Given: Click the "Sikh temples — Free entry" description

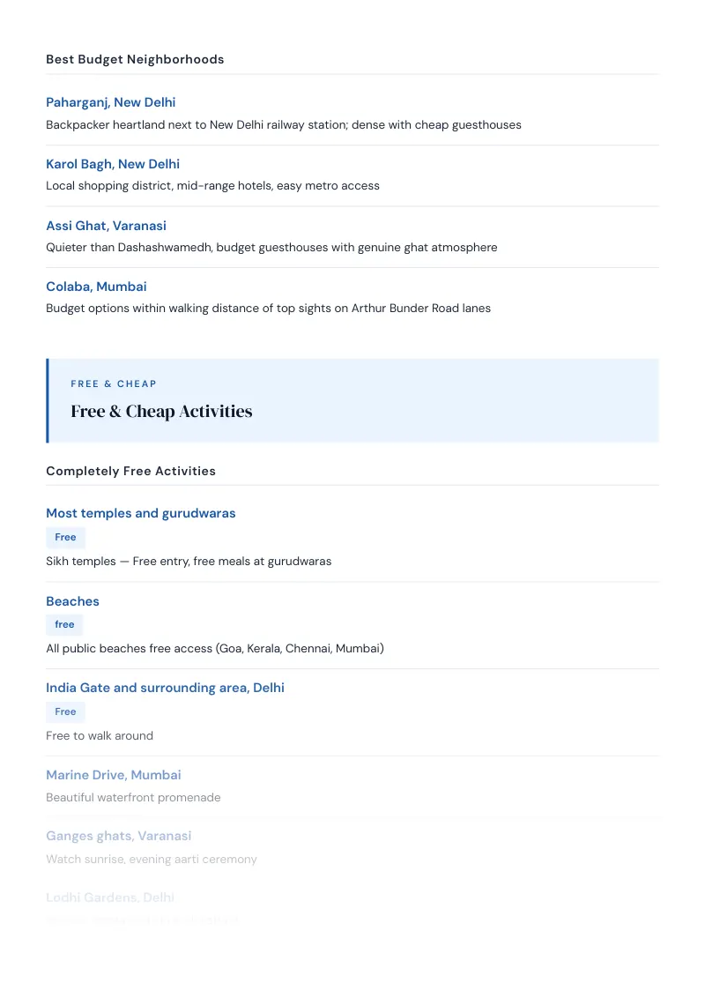Looking at the screenshot, I should point(189,562).
